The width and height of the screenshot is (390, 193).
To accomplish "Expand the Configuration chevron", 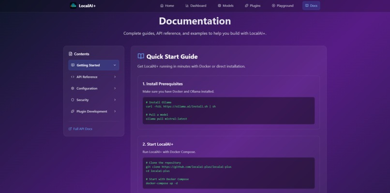I will [115, 88].
